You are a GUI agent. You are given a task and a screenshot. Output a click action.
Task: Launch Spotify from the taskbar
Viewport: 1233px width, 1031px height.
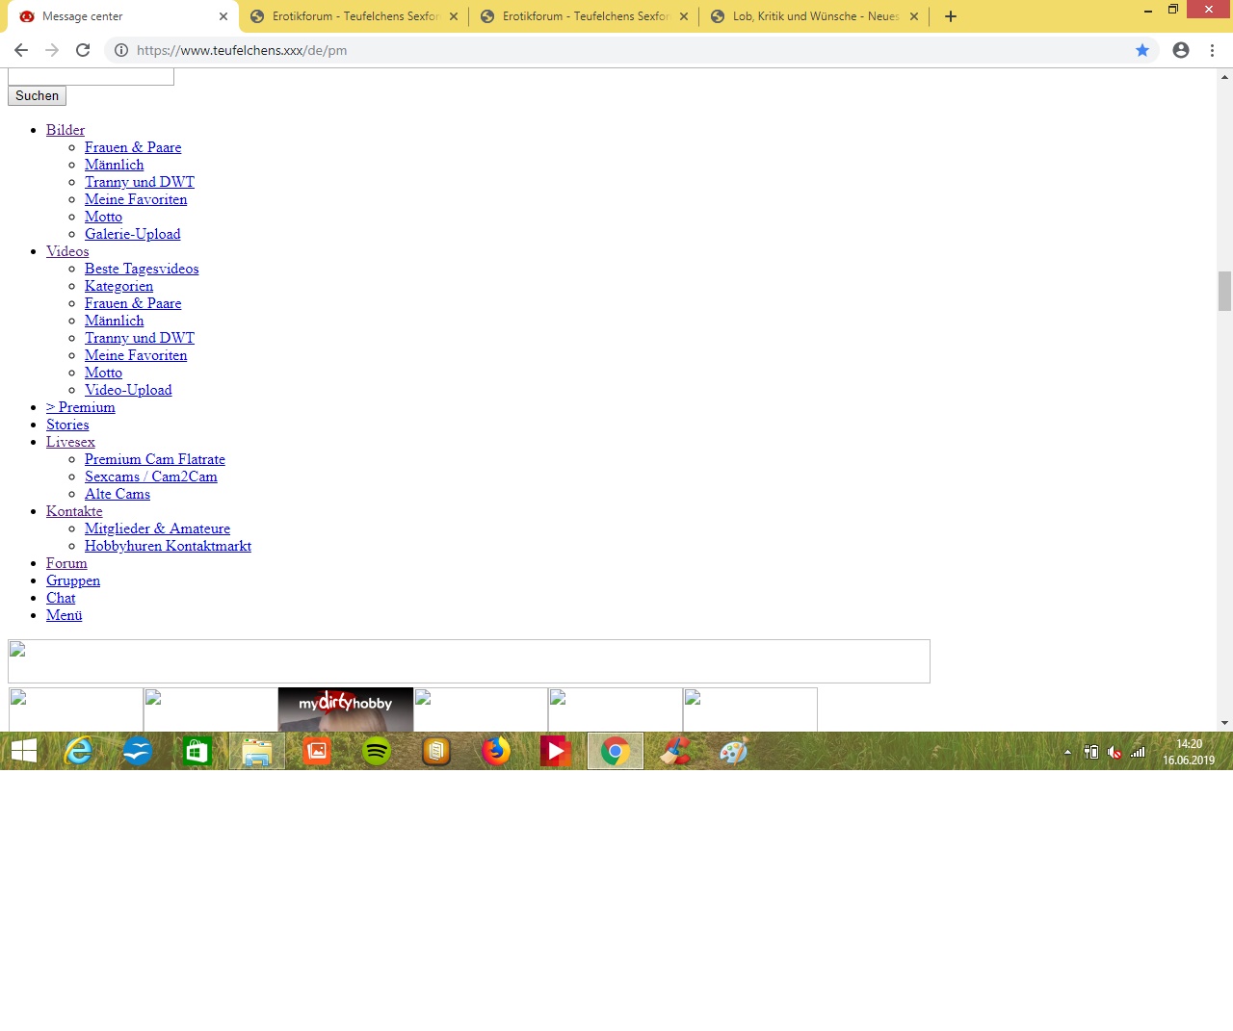tap(377, 751)
